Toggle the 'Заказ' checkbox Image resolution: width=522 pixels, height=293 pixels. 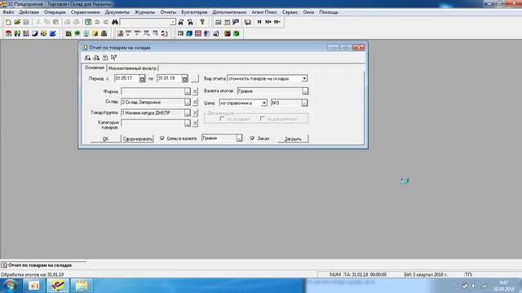(252, 138)
